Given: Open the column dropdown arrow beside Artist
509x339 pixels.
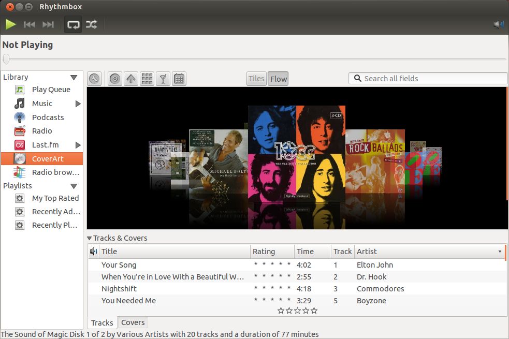Looking at the screenshot, I should click(x=500, y=252).
